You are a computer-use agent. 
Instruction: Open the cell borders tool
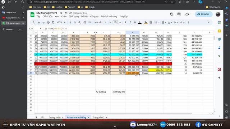(151, 23)
